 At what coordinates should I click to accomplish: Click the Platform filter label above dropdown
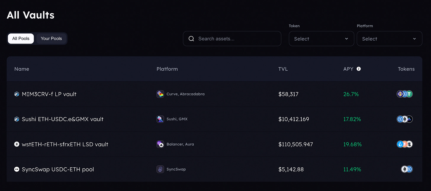(x=365, y=26)
